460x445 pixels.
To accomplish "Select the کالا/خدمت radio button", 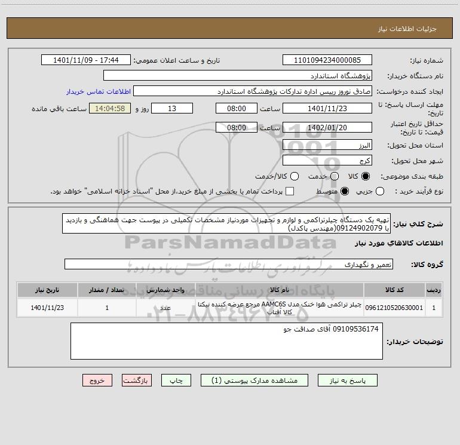I will (x=295, y=176).
